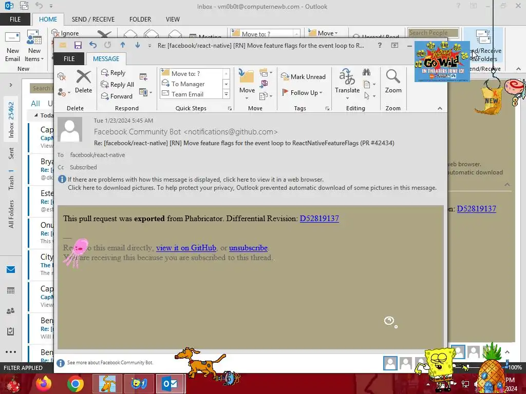
Task: Mark this message as Unread
Action: pyautogui.click(x=303, y=77)
